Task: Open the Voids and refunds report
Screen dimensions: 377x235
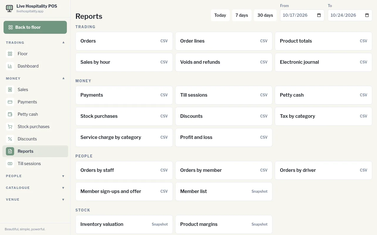Action: [x=224, y=62]
